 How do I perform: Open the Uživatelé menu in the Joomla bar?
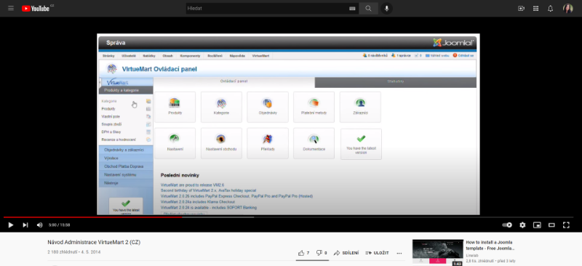pyautogui.click(x=129, y=56)
